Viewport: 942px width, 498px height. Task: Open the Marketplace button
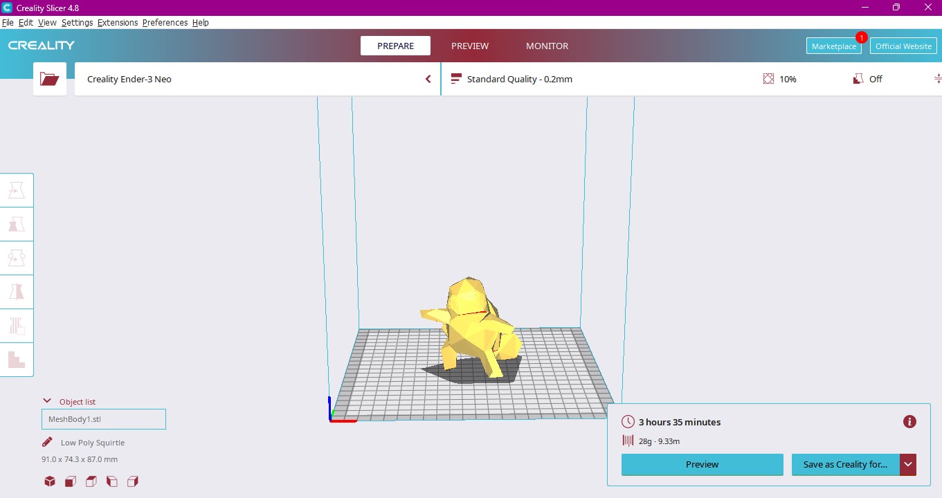pos(834,46)
